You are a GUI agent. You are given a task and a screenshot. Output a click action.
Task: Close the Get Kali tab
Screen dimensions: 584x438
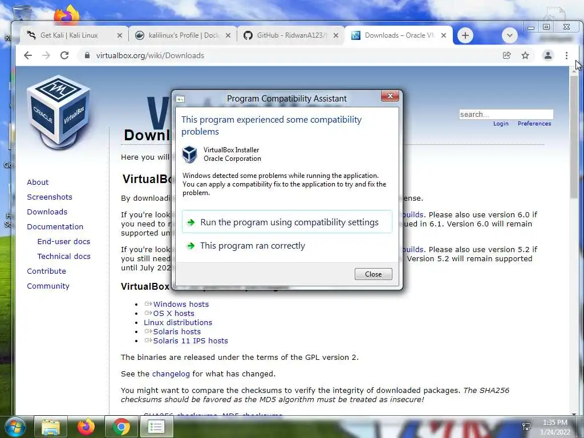pos(120,35)
